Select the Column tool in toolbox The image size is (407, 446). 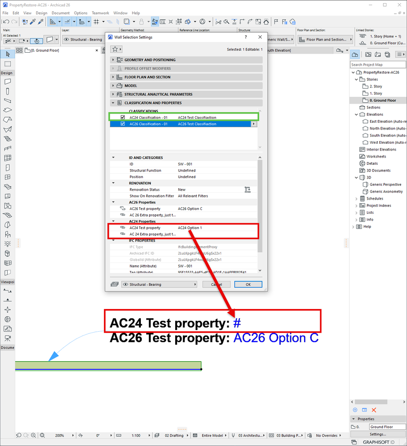(x=8, y=92)
